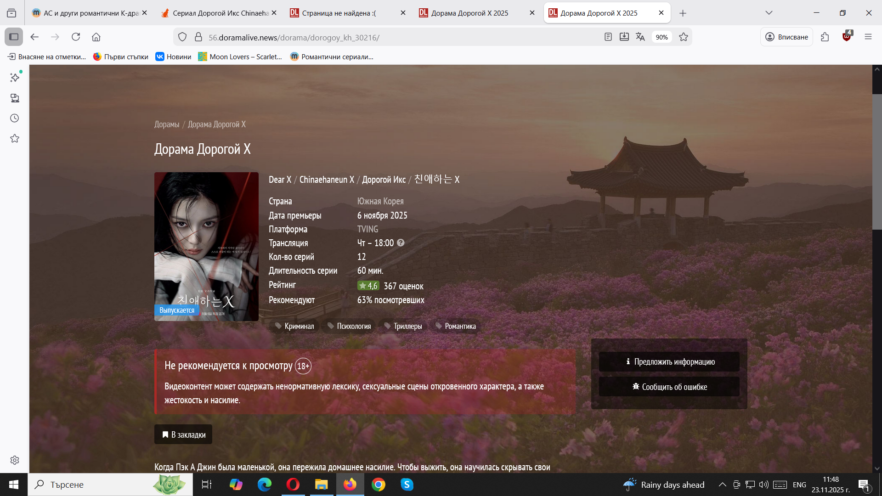882x496 pixels.
Task: Click the Dear X poster thumbnail
Action: pyautogui.click(x=206, y=246)
